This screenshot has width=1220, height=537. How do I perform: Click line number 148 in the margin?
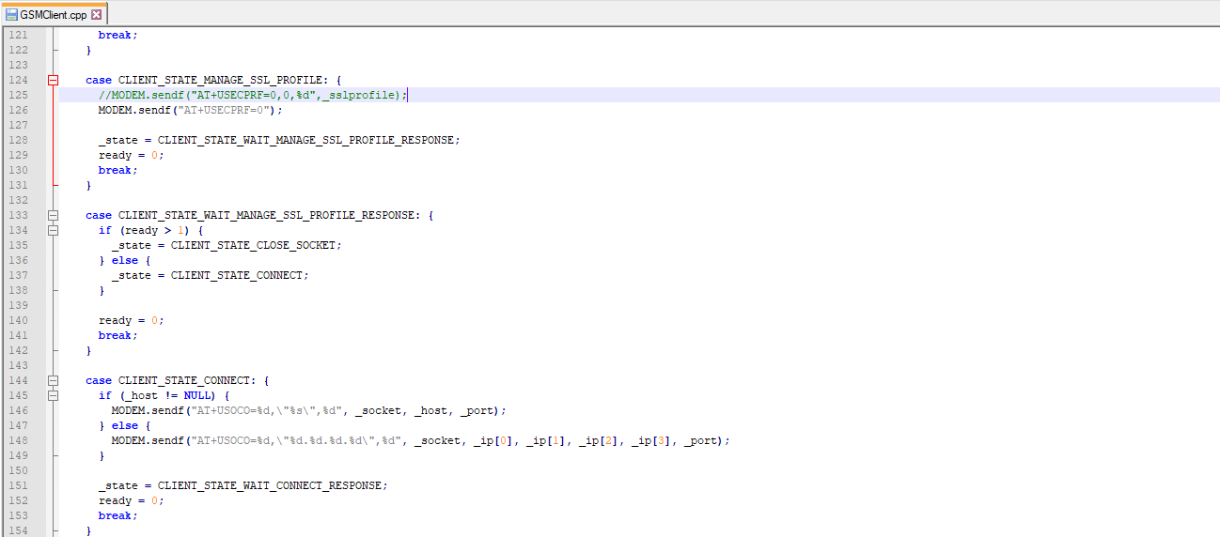click(19, 440)
